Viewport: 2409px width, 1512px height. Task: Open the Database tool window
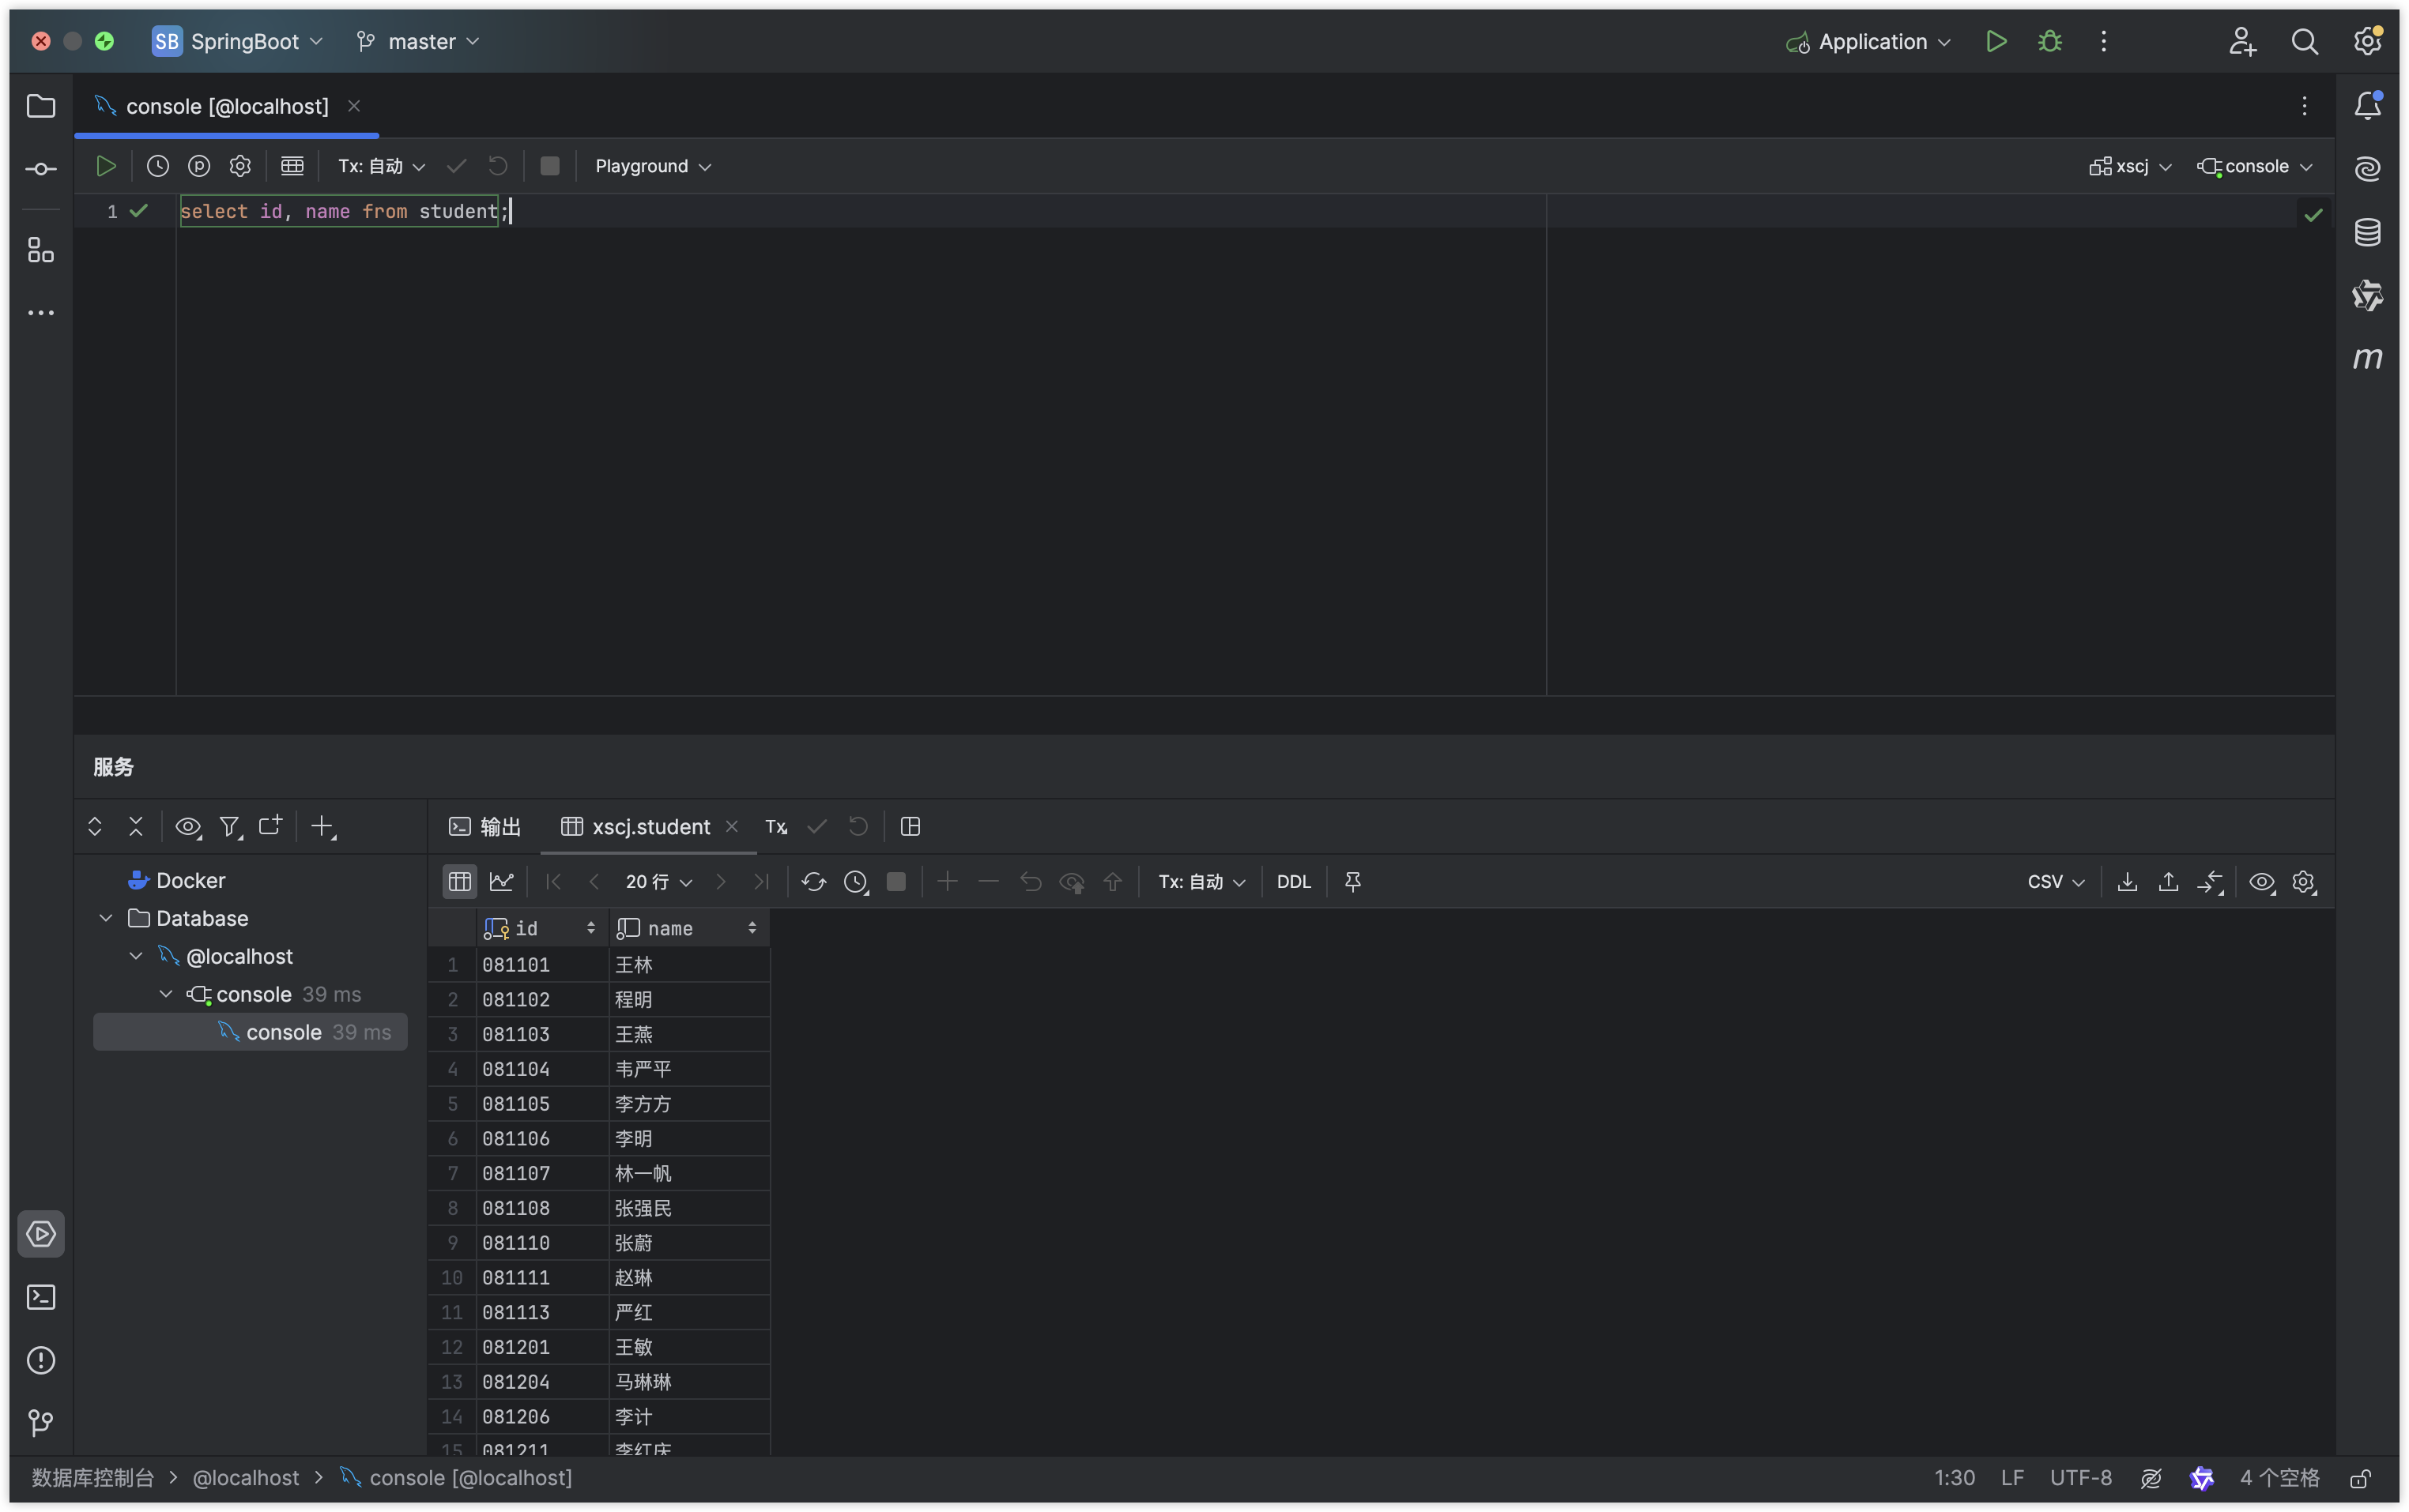2367,233
